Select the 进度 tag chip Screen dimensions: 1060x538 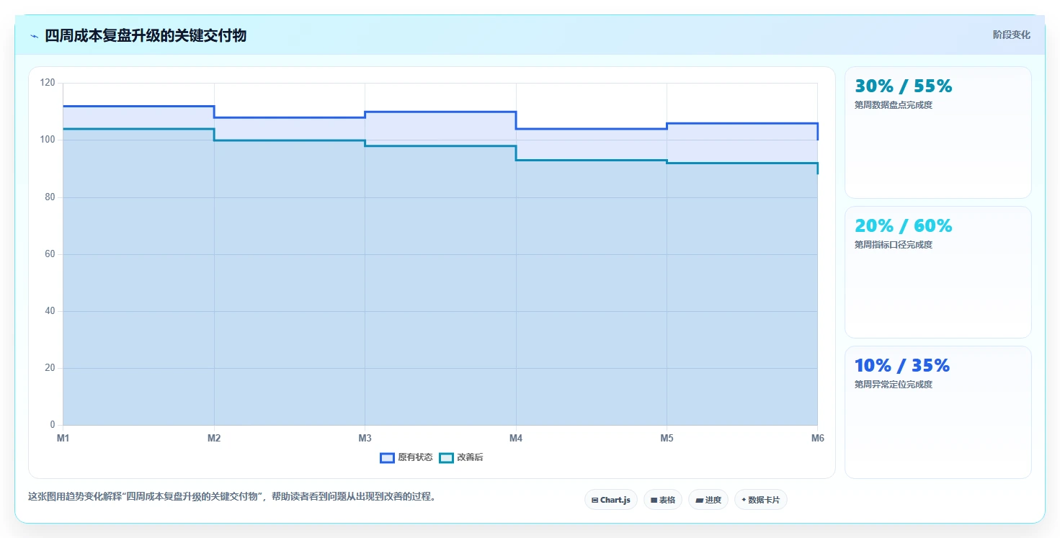708,500
